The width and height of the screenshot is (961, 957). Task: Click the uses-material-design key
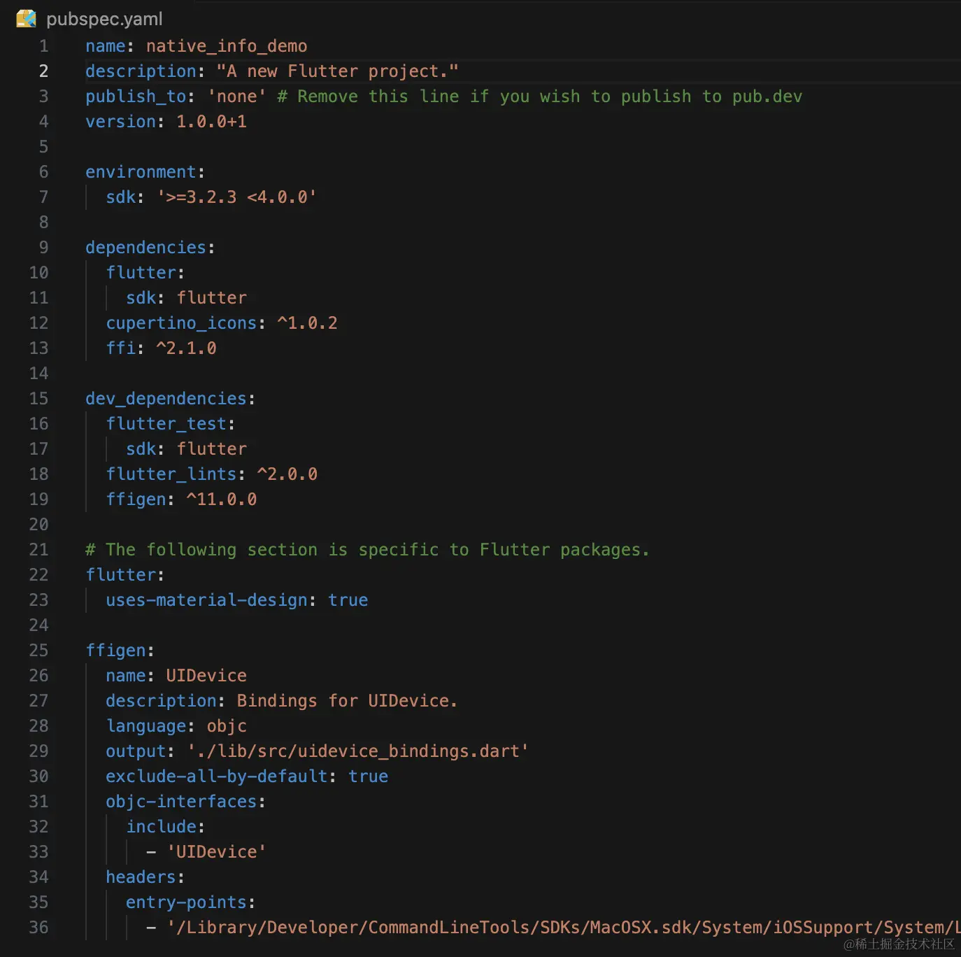pos(206,600)
